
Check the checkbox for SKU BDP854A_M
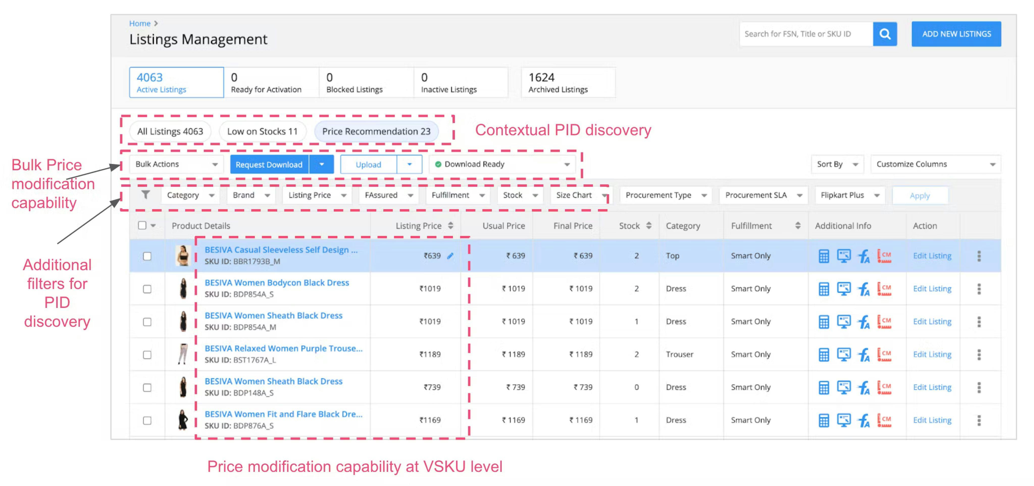coord(147,322)
